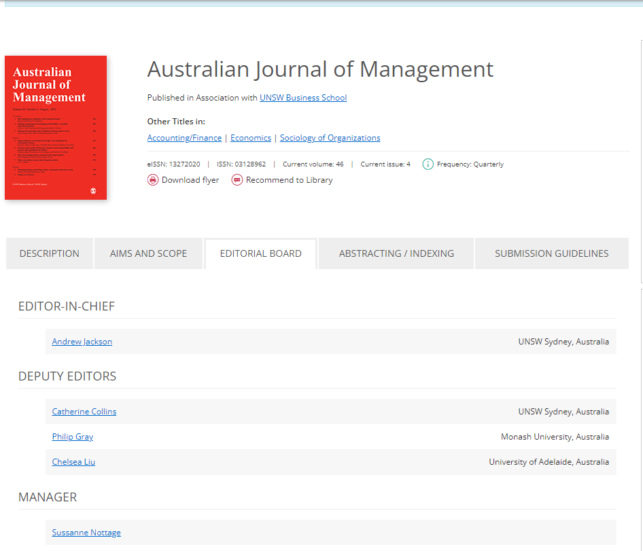Open the Abstracting / Indexing tab
The image size is (643, 551).
click(396, 253)
